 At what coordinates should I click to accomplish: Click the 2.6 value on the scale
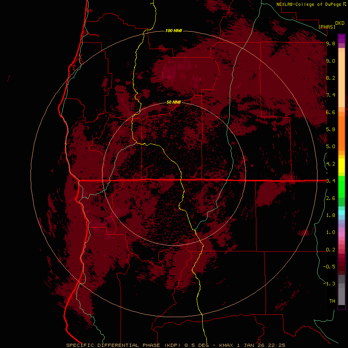click(331, 198)
